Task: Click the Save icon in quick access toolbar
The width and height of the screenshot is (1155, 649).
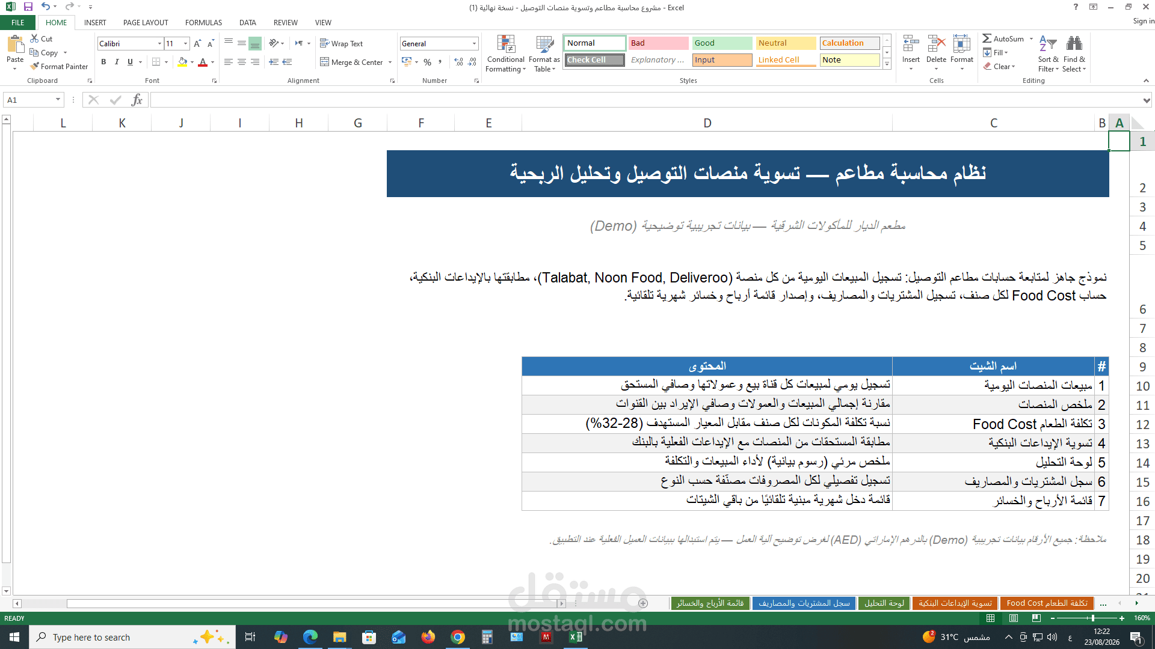Action: point(28,7)
